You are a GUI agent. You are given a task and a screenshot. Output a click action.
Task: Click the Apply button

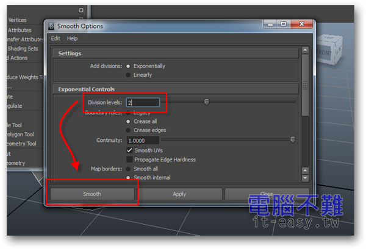[x=179, y=194]
